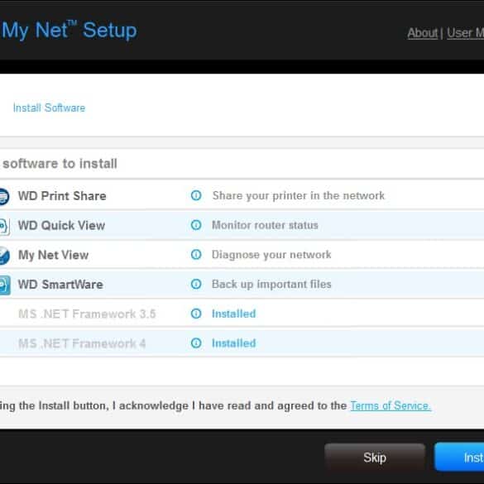Screen dimensions: 484x484
Task: Click the My Net View icon
Action: click(4, 256)
